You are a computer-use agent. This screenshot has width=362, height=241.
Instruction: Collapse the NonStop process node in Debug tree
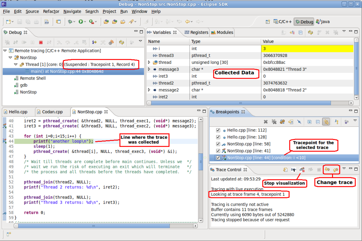[11, 58]
